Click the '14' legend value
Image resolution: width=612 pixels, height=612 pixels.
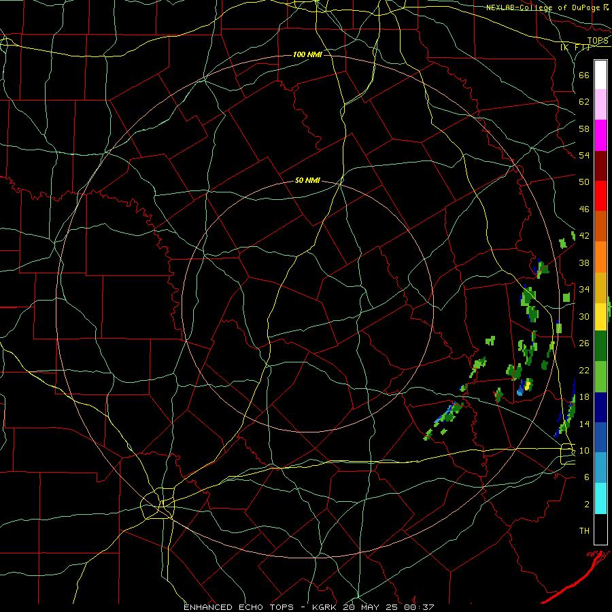tap(584, 424)
